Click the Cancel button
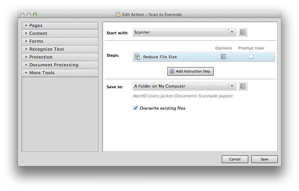The height and width of the screenshot is (191, 299). 235,159
